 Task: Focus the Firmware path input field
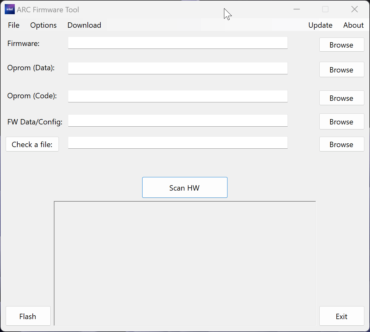(178, 43)
